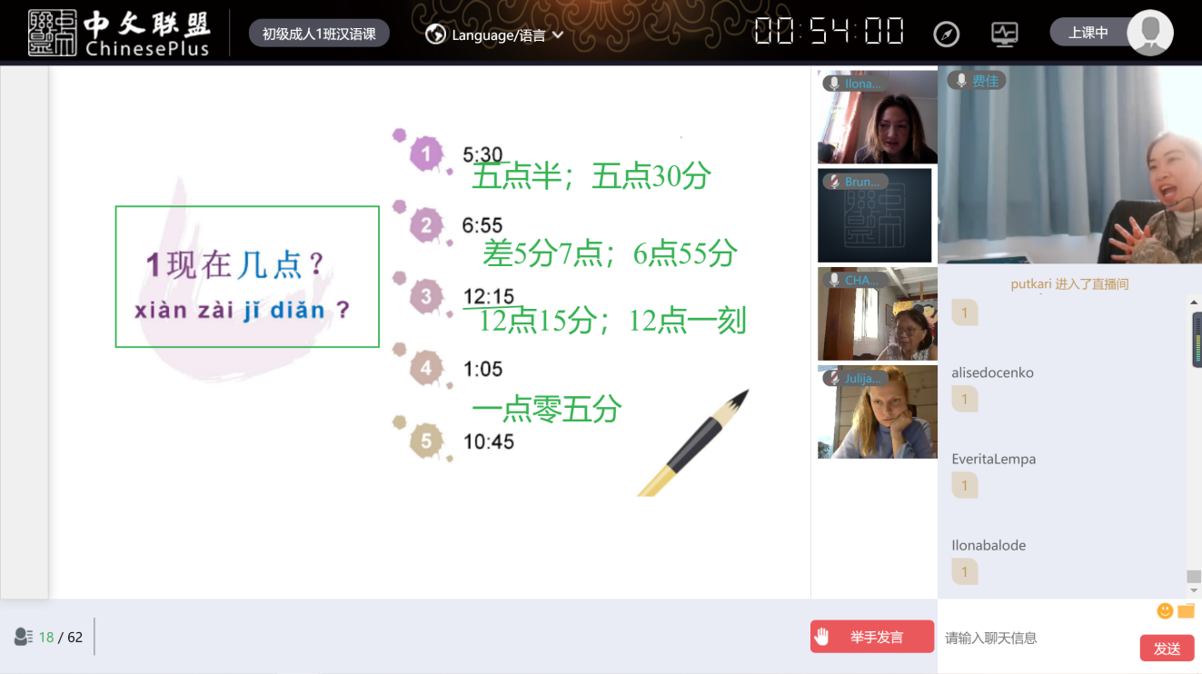Expand the Language/语言 dropdown

point(558,35)
